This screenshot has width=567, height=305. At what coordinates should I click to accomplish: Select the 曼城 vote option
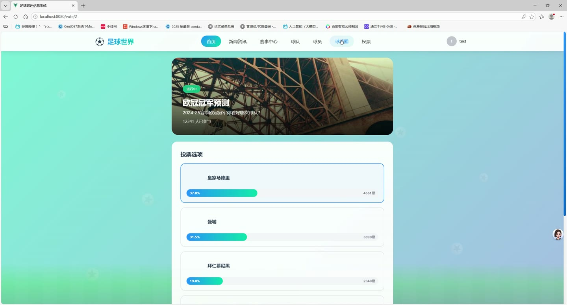282,227
